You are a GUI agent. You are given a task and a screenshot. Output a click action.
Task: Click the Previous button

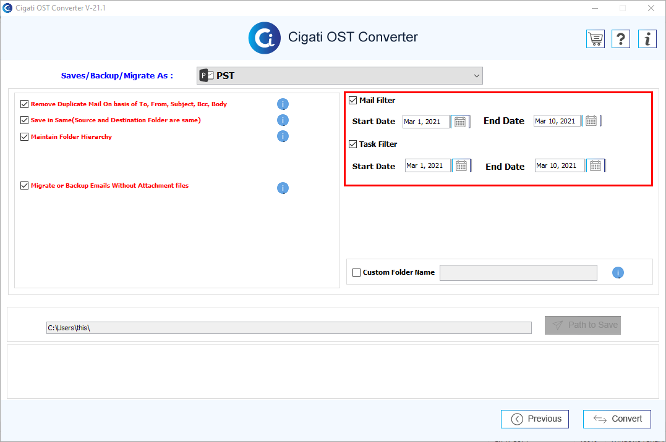point(535,419)
